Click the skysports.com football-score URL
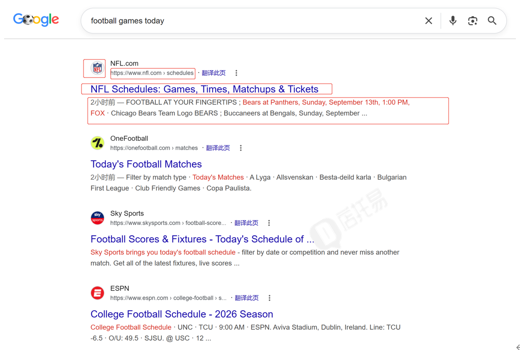 168,223
